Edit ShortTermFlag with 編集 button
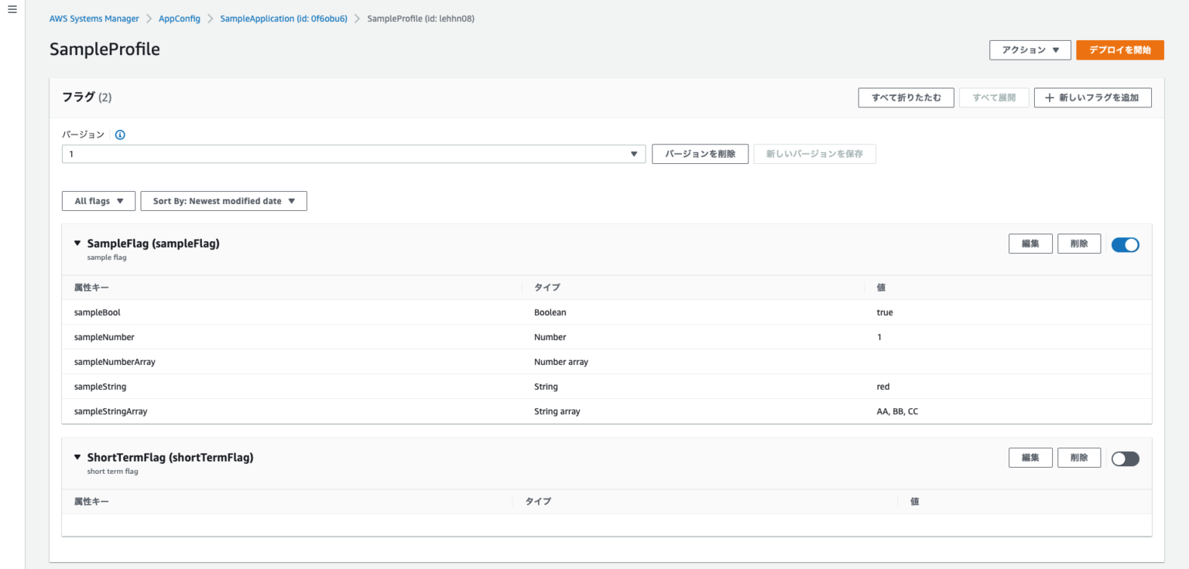The height and width of the screenshot is (569, 1189). [1030, 458]
